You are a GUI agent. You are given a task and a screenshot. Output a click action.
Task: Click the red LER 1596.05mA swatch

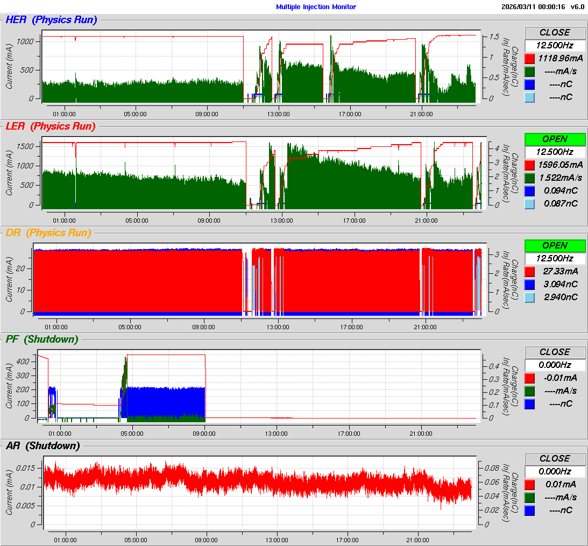530,165
